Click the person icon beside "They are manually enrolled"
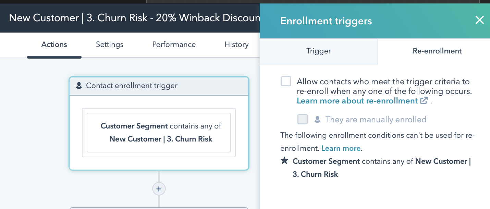490x209 pixels. tap(318, 119)
